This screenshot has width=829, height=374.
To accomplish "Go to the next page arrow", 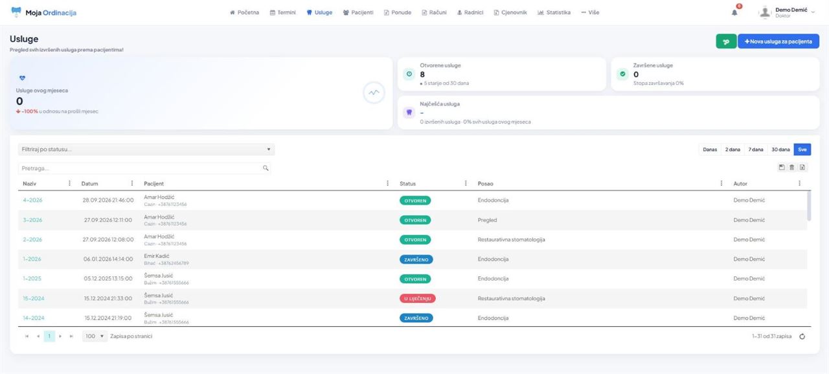I will coord(60,336).
